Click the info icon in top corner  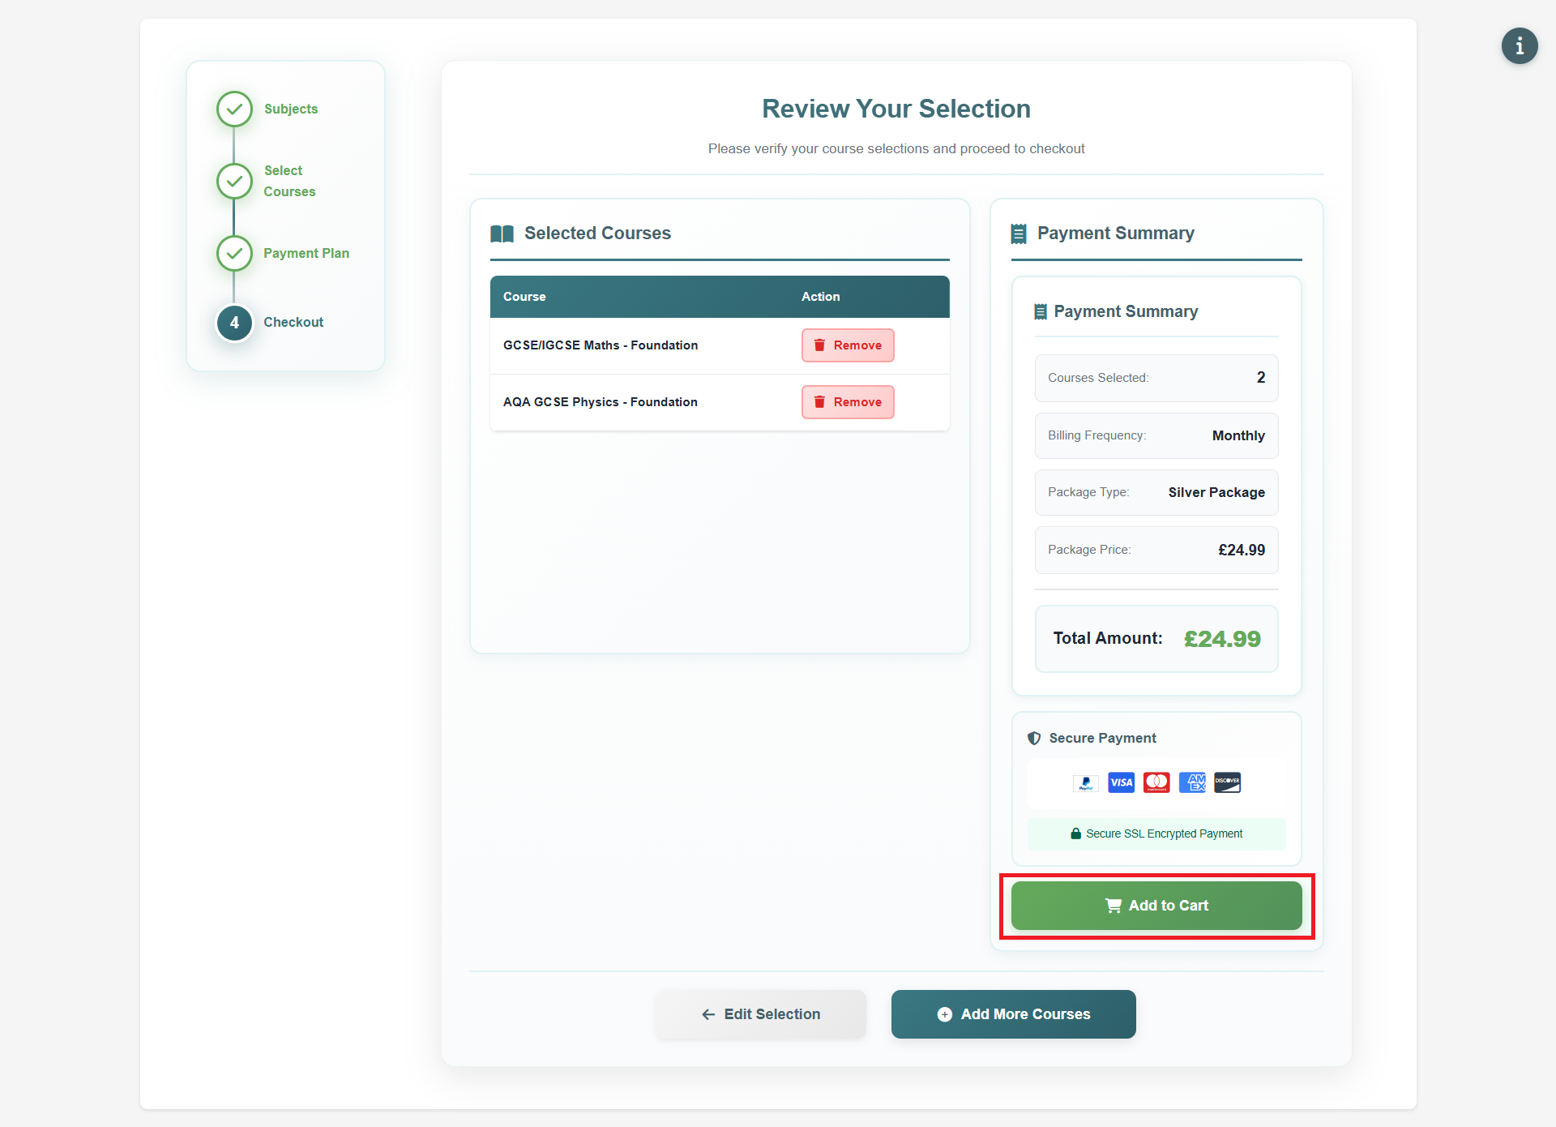pyautogui.click(x=1519, y=46)
